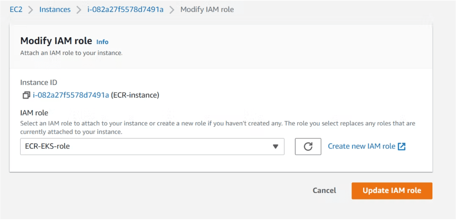Open the Info help link
Screen dimensions: 456x220
[x=102, y=42]
